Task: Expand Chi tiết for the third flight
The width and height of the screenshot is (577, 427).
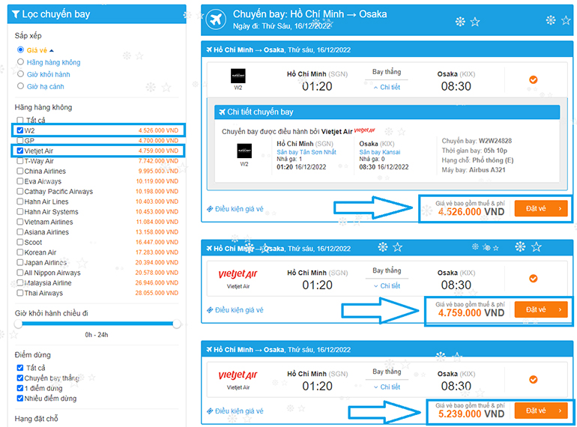Action: 387,387
